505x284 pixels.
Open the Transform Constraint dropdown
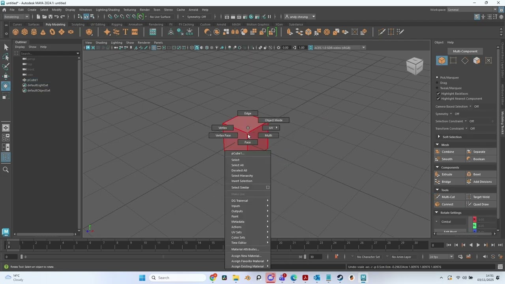click(x=466, y=129)
